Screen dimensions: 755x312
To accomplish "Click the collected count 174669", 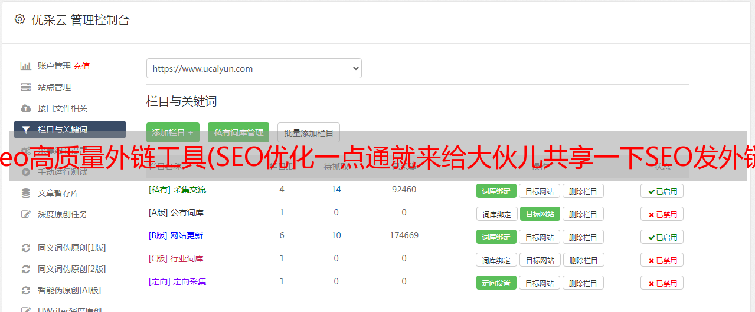I will coord(404,235).
